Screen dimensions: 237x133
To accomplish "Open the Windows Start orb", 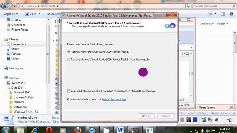I will (x=6, y=130).
